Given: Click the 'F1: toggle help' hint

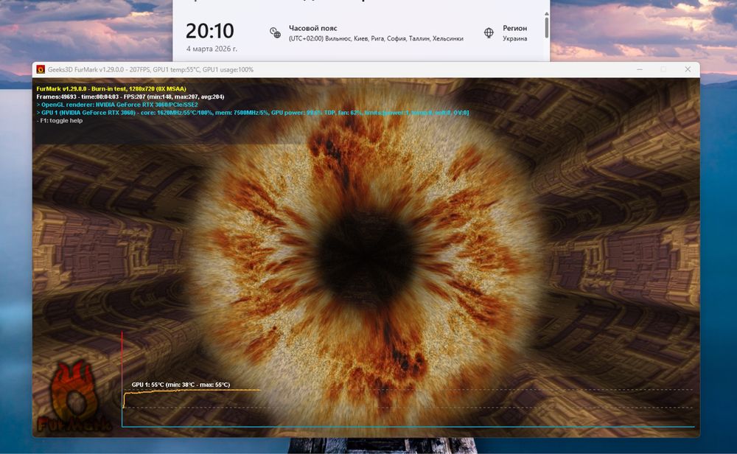Looking at the screenshot, I should point(60,121).
